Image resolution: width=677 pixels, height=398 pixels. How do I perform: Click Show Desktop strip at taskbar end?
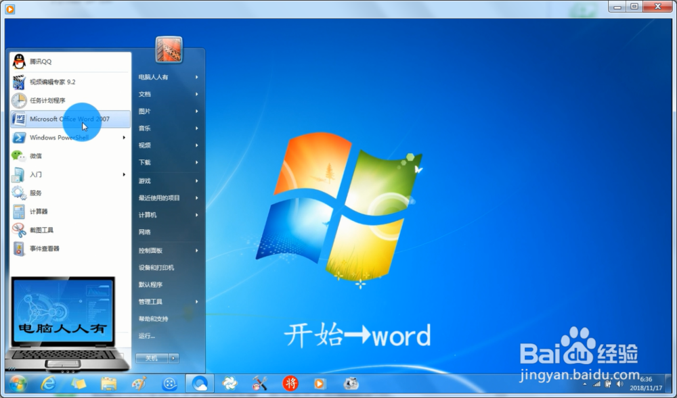(x=670, y=383)
